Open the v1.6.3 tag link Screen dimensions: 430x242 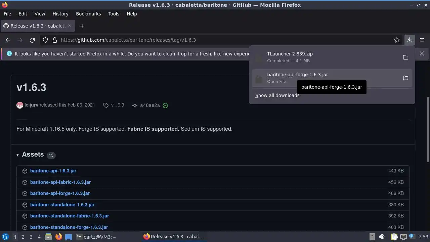(114, 105)
